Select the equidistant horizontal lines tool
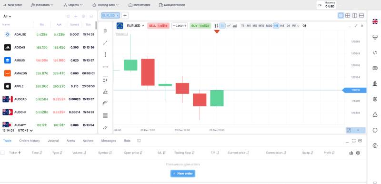This screenshot has width=381, height=184. point(105,115)
